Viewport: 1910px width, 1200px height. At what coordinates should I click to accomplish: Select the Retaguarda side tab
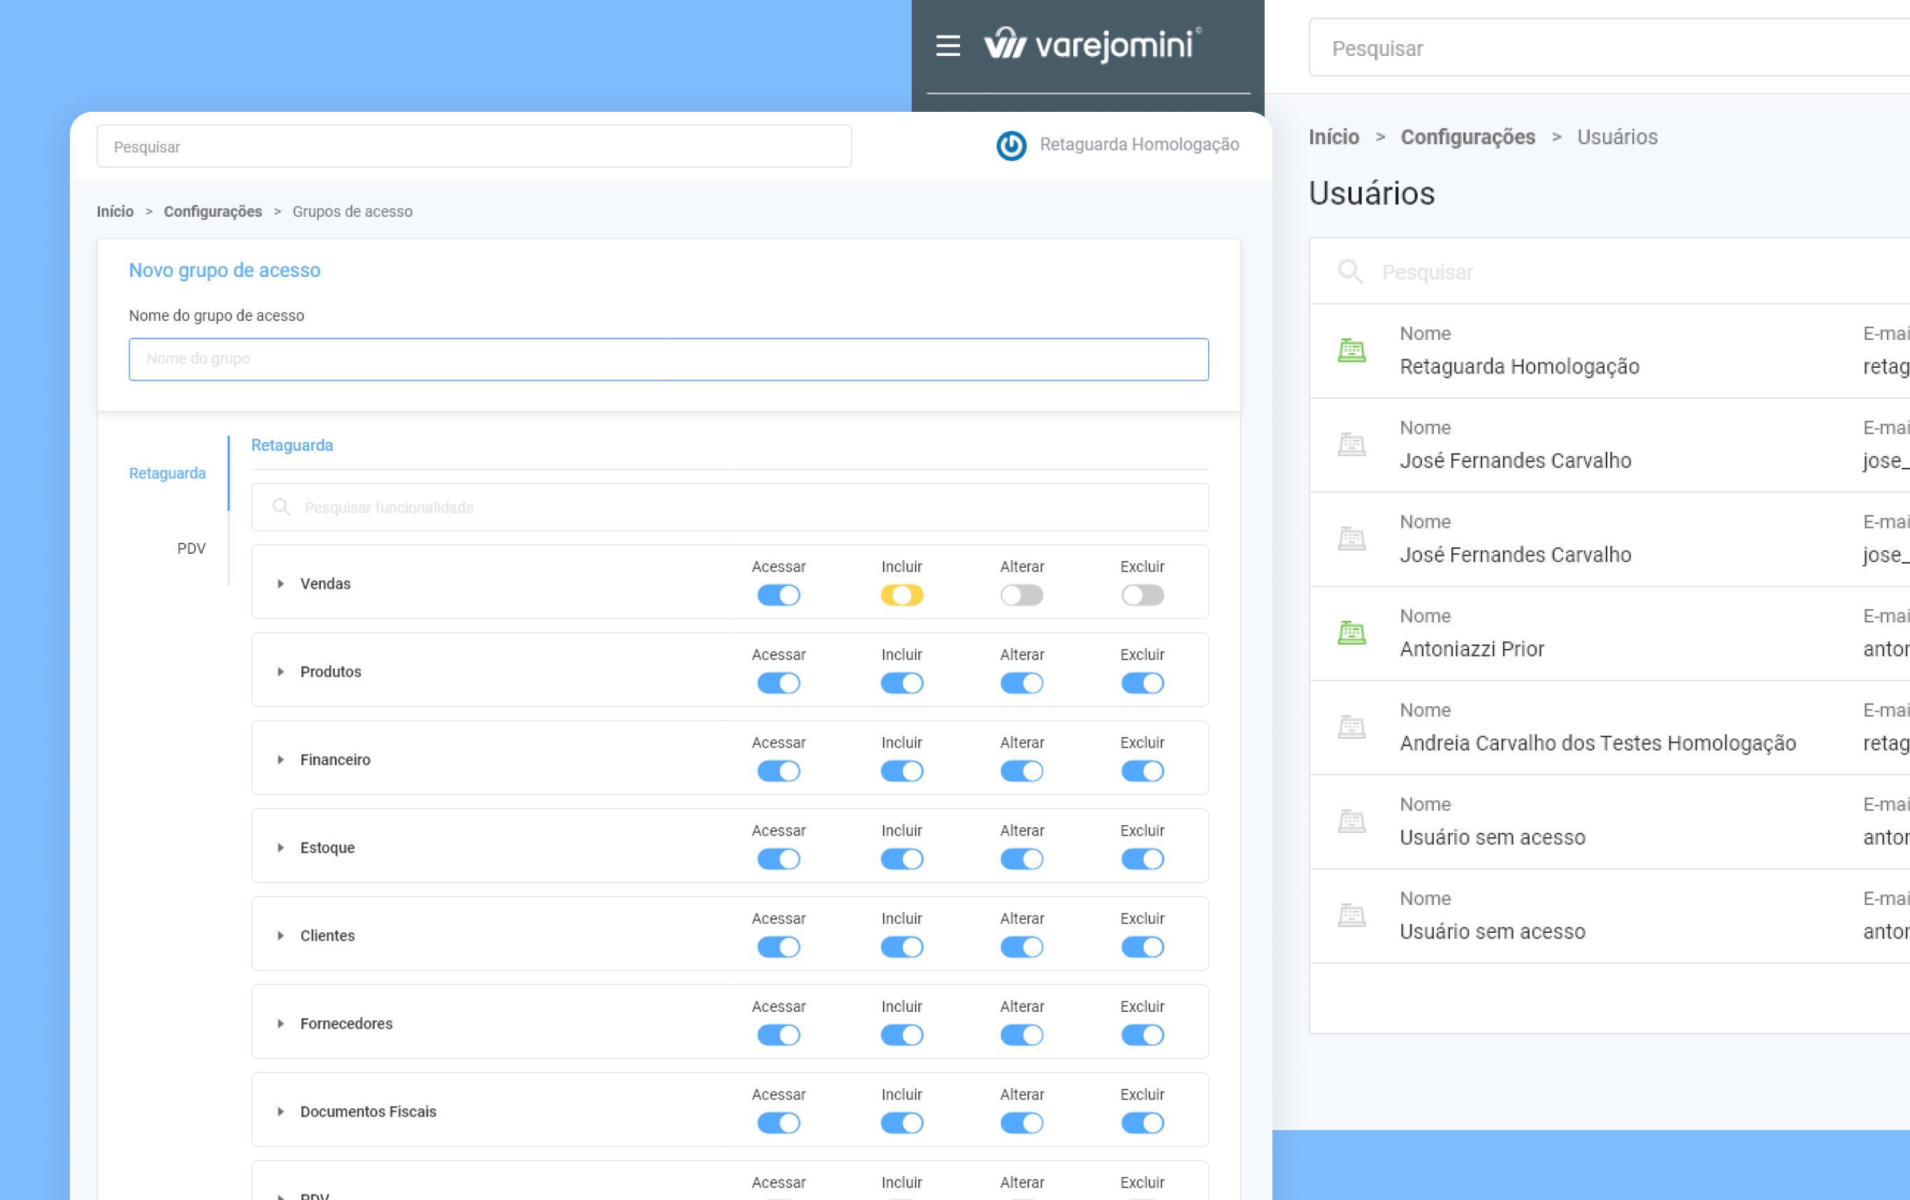[x=167, y=473]
